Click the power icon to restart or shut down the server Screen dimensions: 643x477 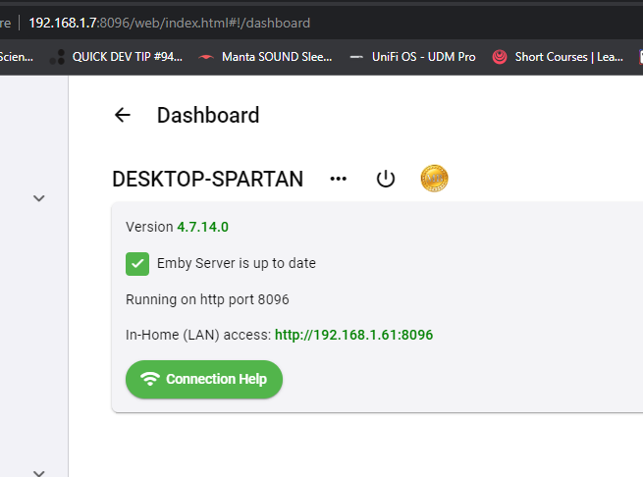coord(386,179)
